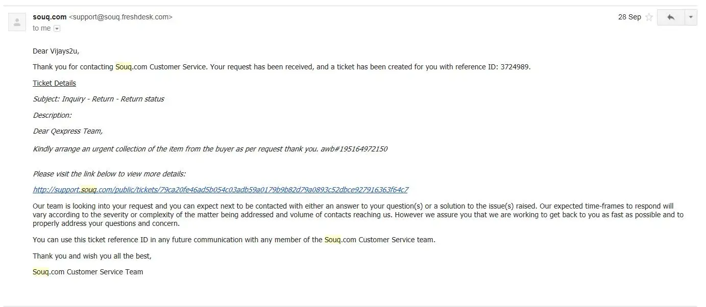Click the "Description:" label
706x307 pixels.
point(52,115)
